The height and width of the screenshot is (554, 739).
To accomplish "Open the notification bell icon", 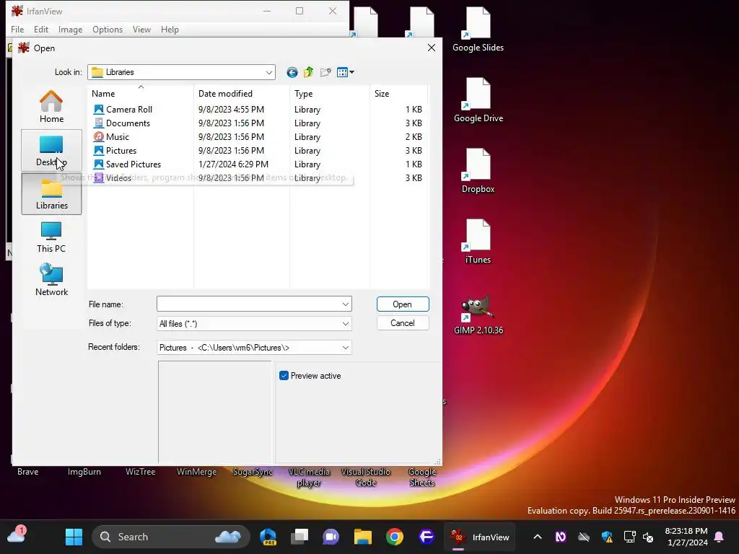I will click(720, 537).
